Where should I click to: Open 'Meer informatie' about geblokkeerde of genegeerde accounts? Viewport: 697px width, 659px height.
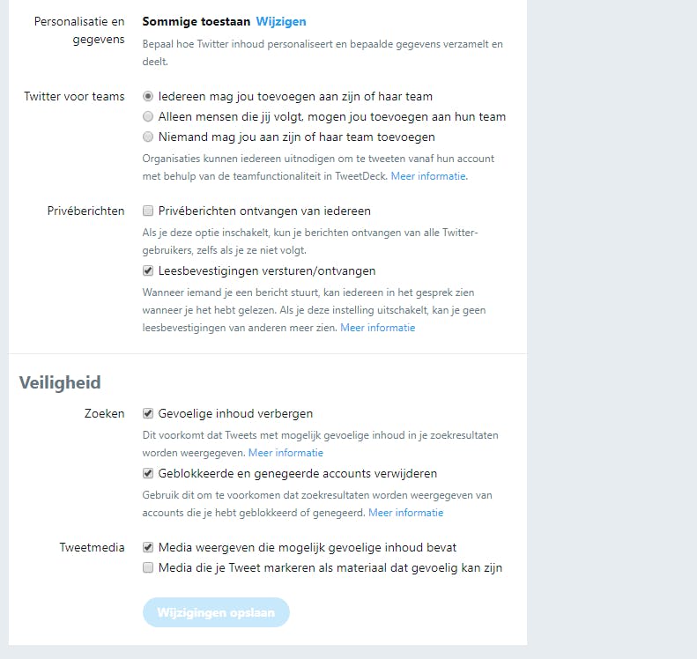tap(405, 513)
